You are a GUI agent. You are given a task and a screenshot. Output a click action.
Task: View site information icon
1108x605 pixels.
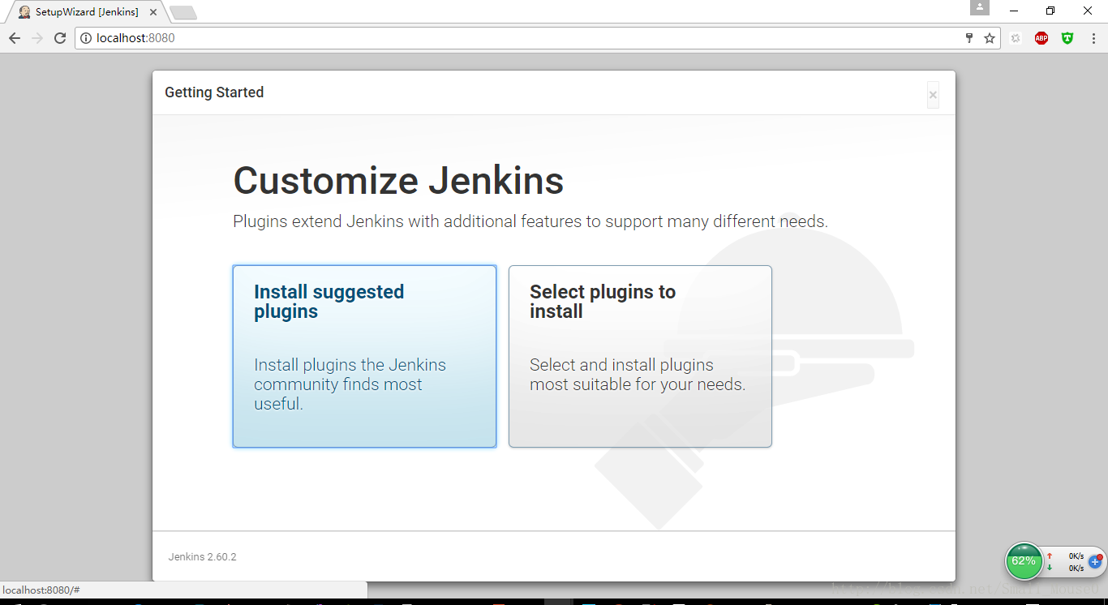pos(86,38)
